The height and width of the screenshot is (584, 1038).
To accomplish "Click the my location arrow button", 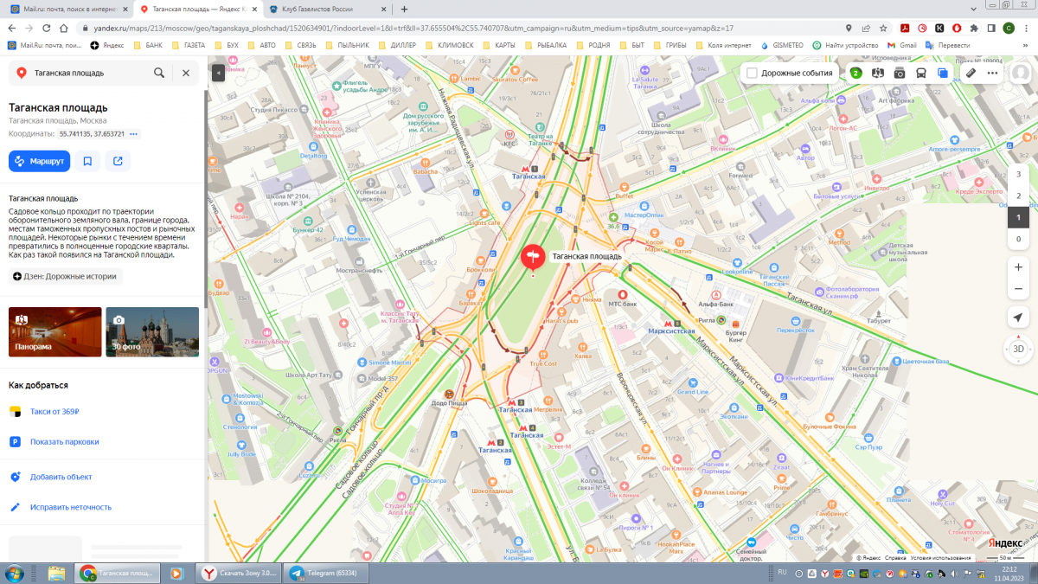I will [x=1018, y=318].
